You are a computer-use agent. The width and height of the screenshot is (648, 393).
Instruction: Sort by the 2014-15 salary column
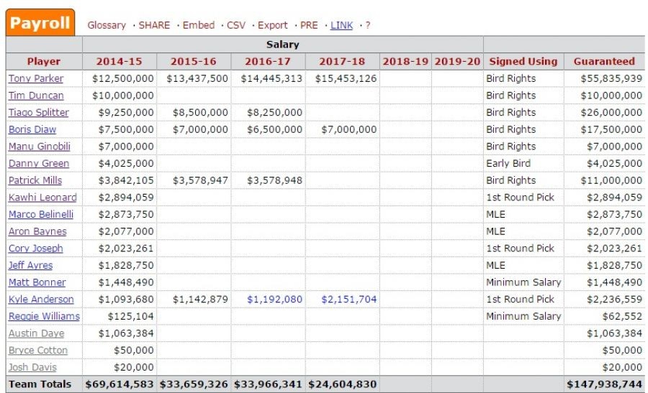119,62
